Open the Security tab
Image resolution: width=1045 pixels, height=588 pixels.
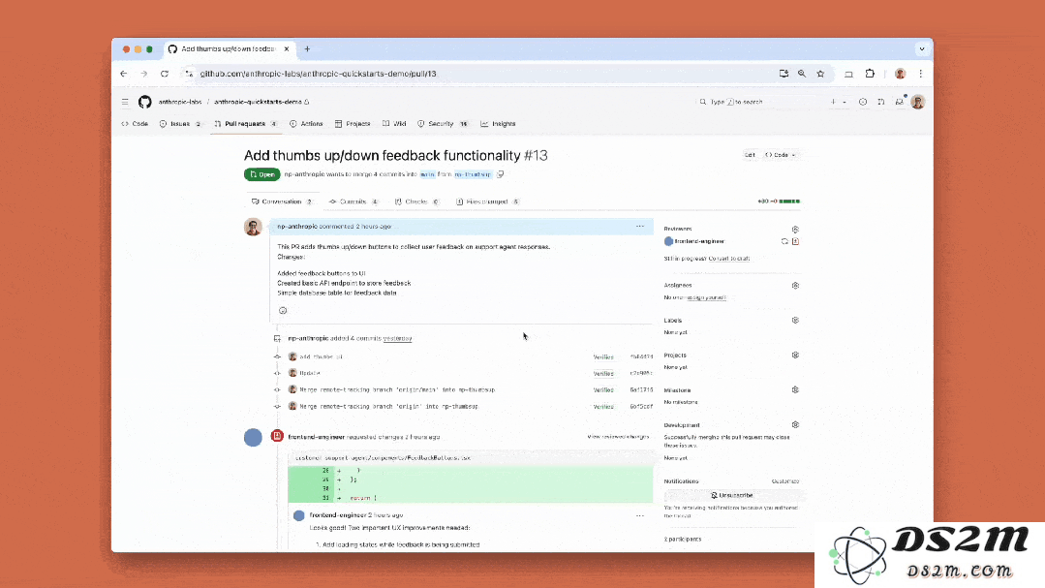point(443,124)
